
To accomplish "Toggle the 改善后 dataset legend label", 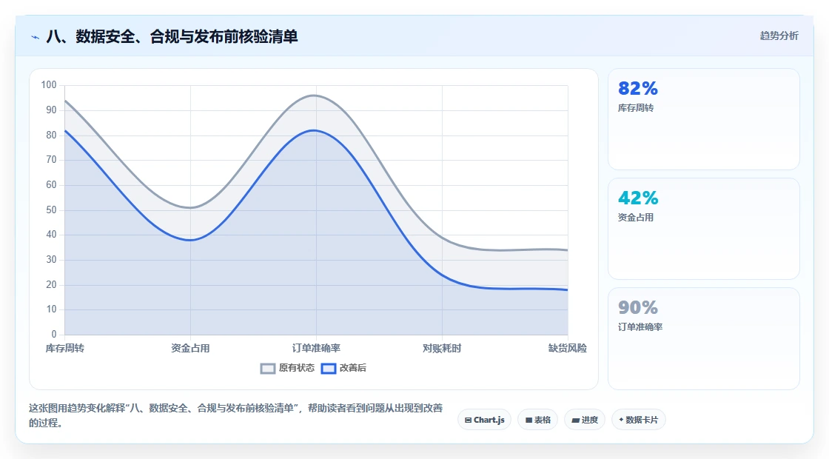I will (352, 368).
